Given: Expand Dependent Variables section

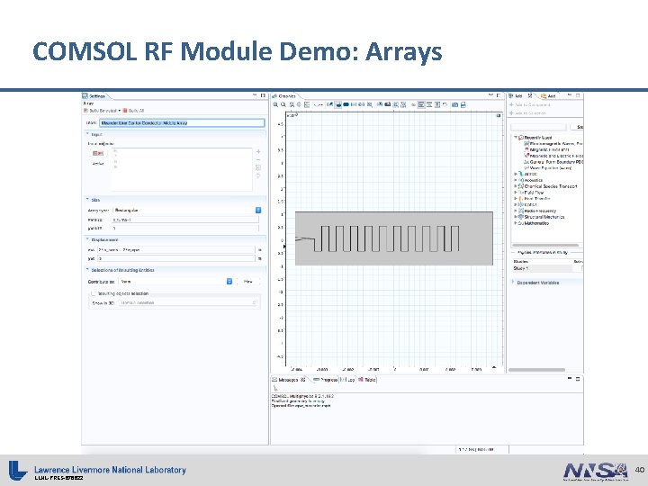Looking at the screenshot, I should point(513,283).
